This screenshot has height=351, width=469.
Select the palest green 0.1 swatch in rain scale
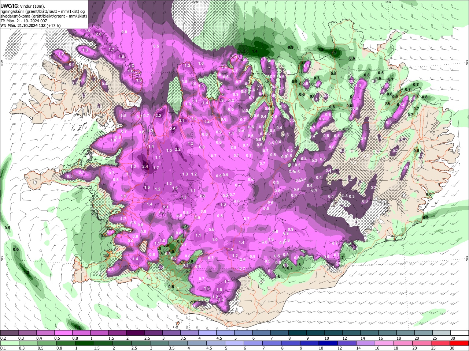pyautogui.click(x=9, y=343)
